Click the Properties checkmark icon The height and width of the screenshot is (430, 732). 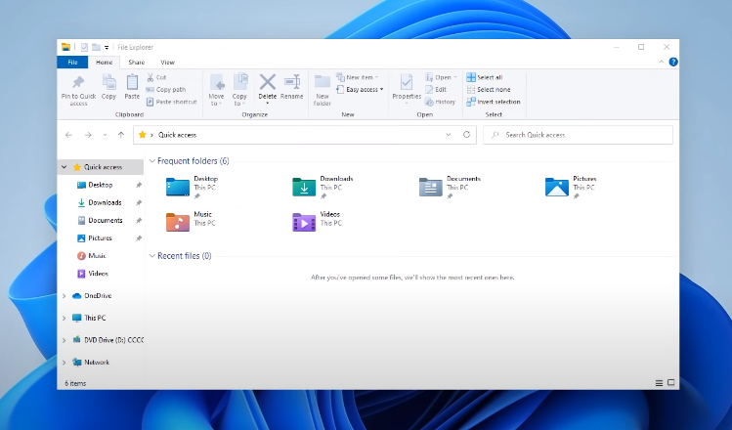coord(407,83)
